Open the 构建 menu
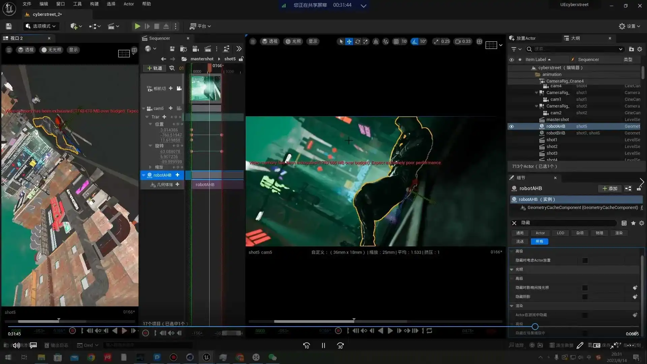647x364 pixels. click(x=94, y=4)
